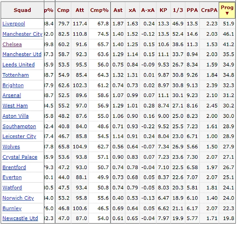Select Burnley's Att value 100.6
This screenshot has height=225, width=237.
(80, 208)
